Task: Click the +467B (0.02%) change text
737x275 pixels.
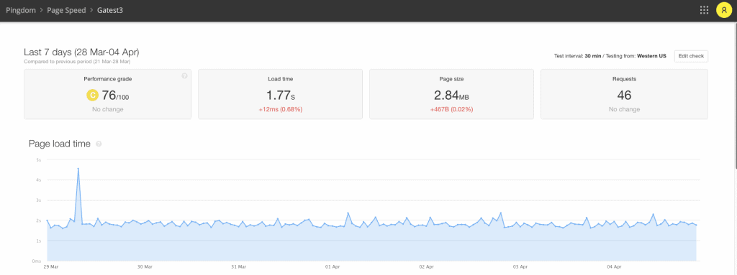Action: (451, 109)
